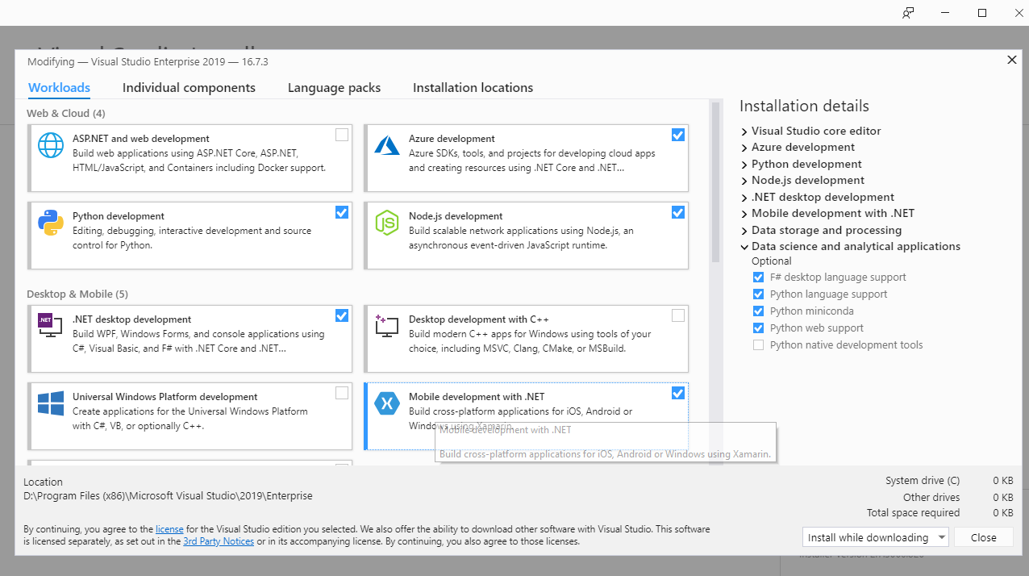Check Python native development tools
This screenshot has width=1029, height=576.
(x=758, y=345)
